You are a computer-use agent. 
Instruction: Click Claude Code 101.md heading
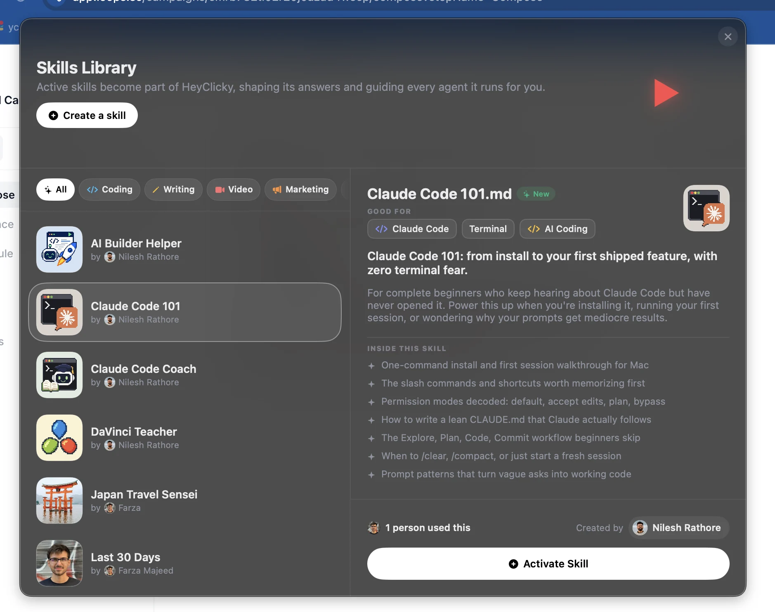[x=439, y=194]
